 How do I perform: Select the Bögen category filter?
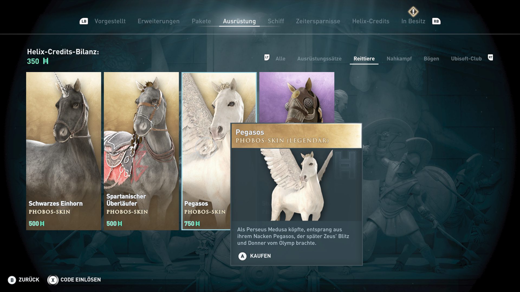pyautogui.click(x=431, y=59)
